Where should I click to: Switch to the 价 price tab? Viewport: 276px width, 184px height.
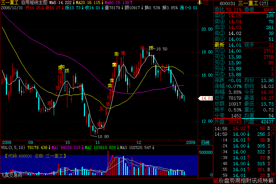[x=221, y=181]
